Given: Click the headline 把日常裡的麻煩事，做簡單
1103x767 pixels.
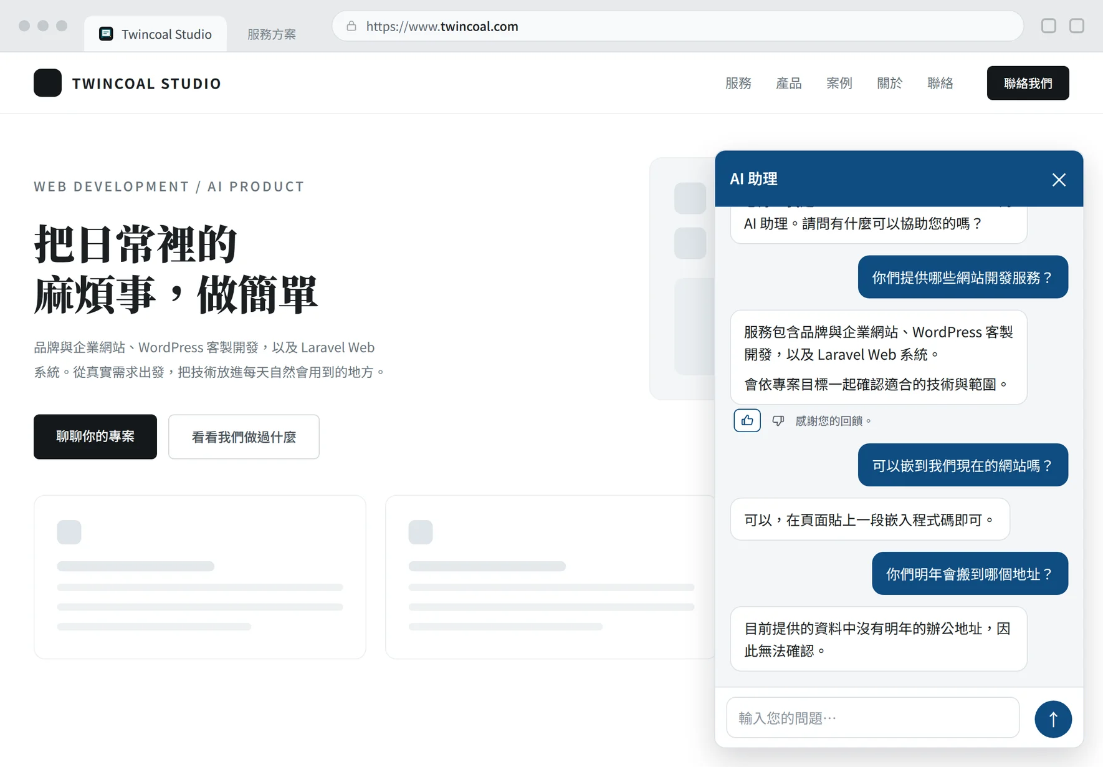Looking at the screenshot, I should 176,269.
